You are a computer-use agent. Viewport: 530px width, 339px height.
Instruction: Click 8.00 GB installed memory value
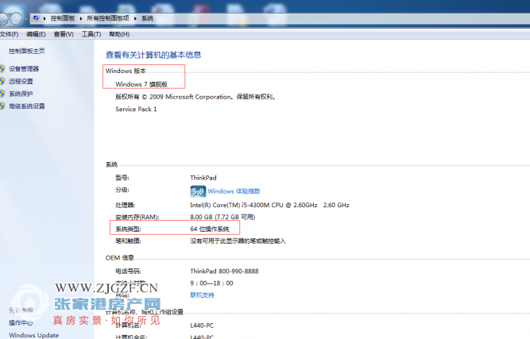222,217
